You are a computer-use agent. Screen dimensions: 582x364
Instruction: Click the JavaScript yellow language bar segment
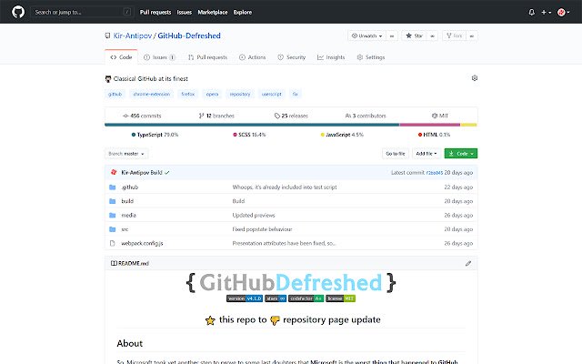coord(468,125)
